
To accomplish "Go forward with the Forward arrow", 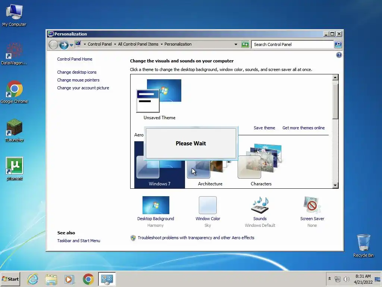I will click(x=64, y=45).
